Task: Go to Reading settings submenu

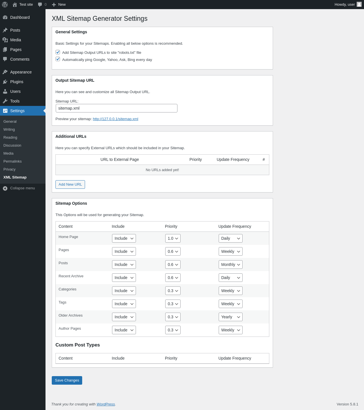Action: coord(10,138)
